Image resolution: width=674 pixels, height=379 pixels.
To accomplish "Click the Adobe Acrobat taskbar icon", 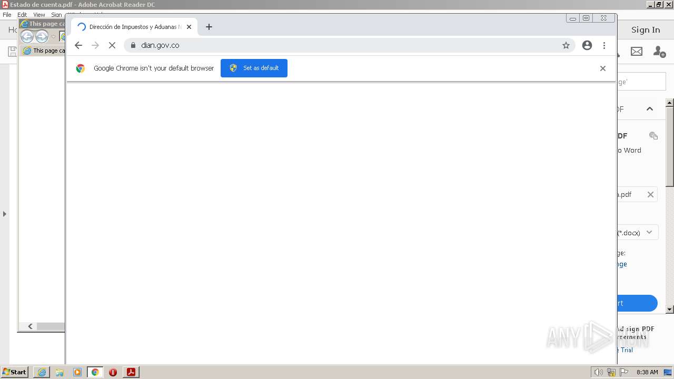I will click(x=131, y=372).
